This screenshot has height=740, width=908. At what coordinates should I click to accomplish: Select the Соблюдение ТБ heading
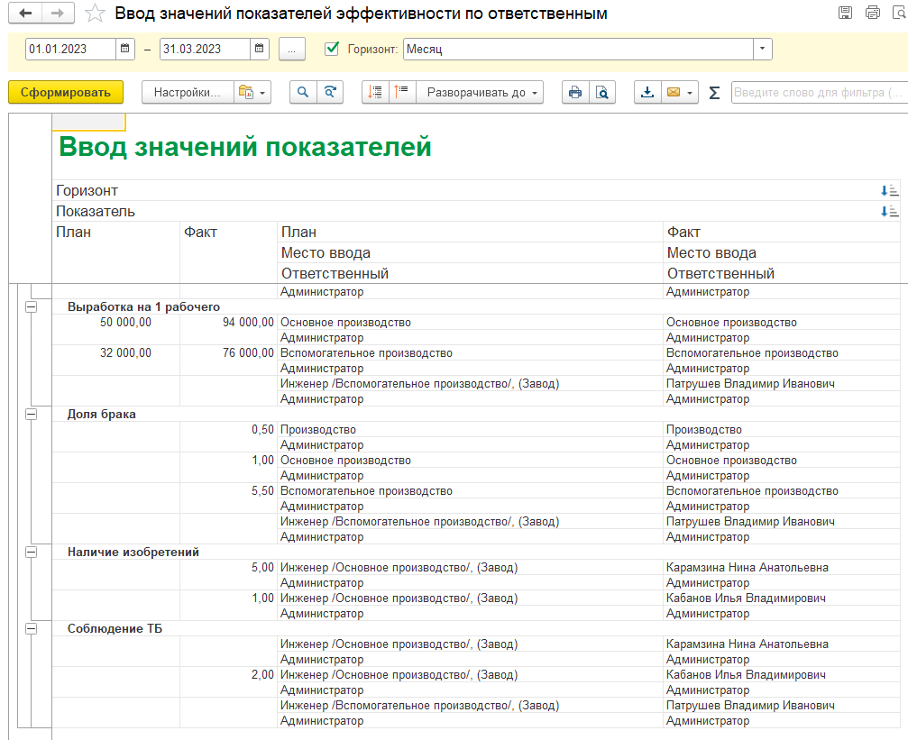click(115, 628)
